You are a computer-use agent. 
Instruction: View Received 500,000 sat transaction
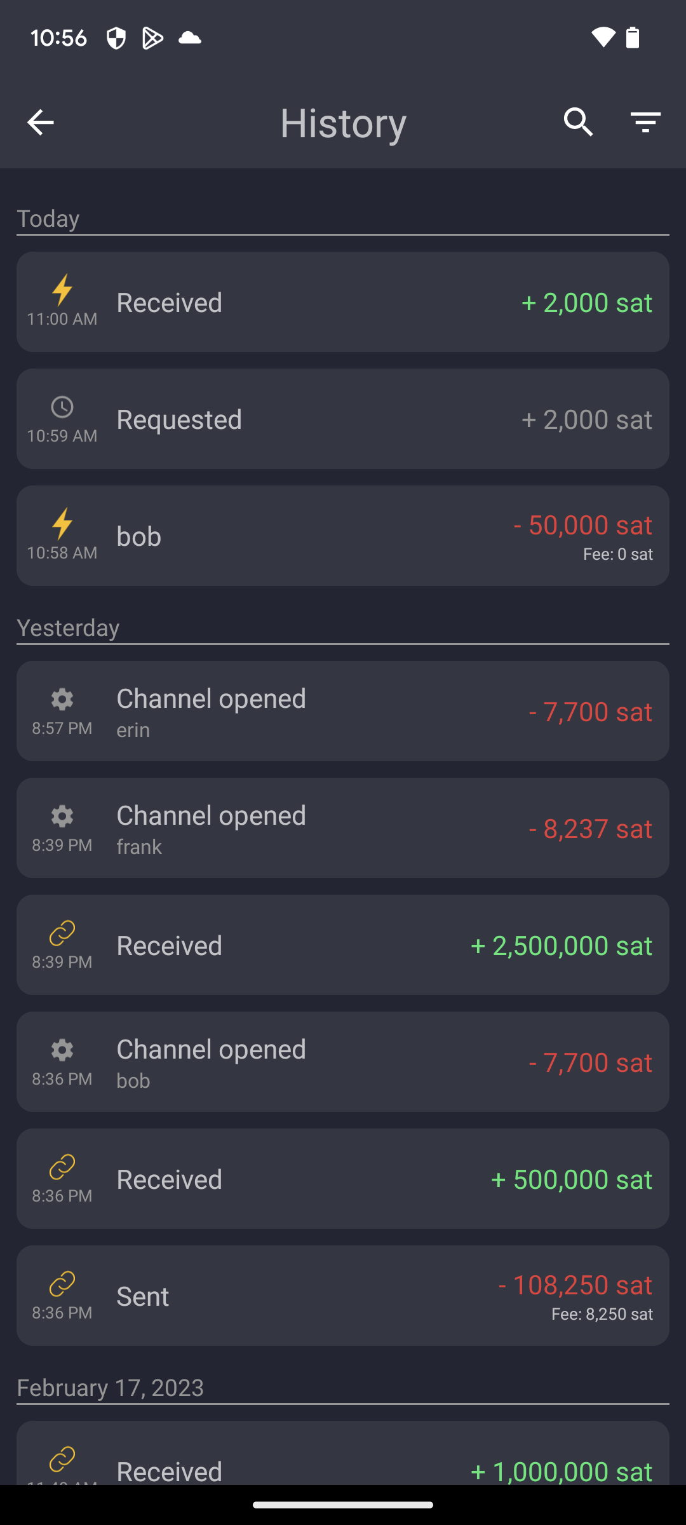343,1179
